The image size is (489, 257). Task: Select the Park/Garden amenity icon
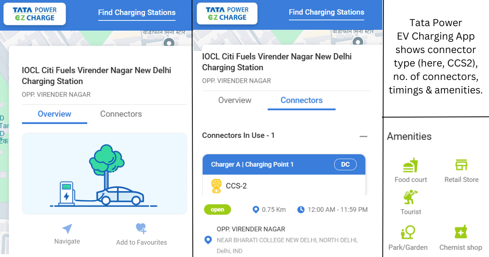(408, 233)
